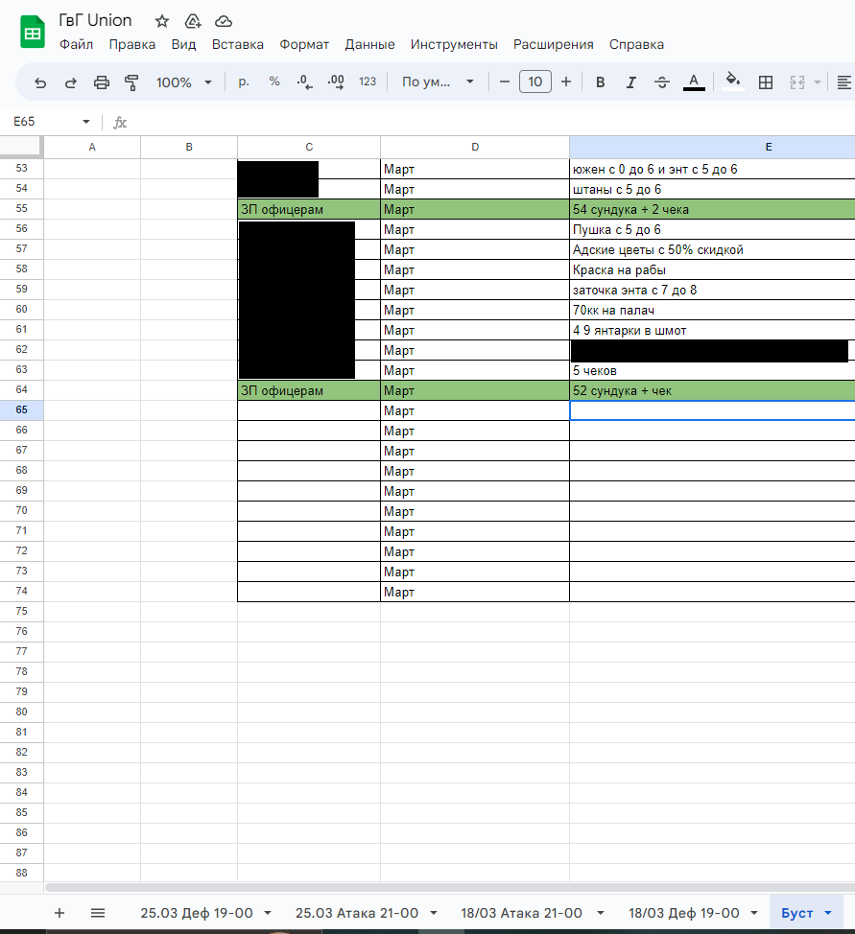The width and height of the screenshot is (855, 934).
Task: Click the Print icon in toolbar
Action: click(102, 82)
